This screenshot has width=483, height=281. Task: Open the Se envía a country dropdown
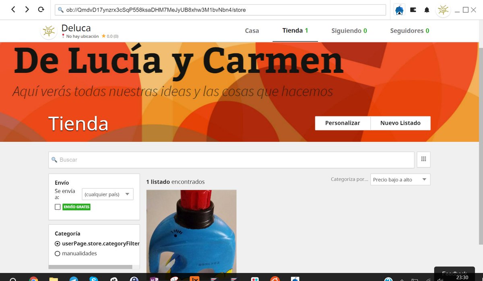pyautogui.click(x=107, y=194)
